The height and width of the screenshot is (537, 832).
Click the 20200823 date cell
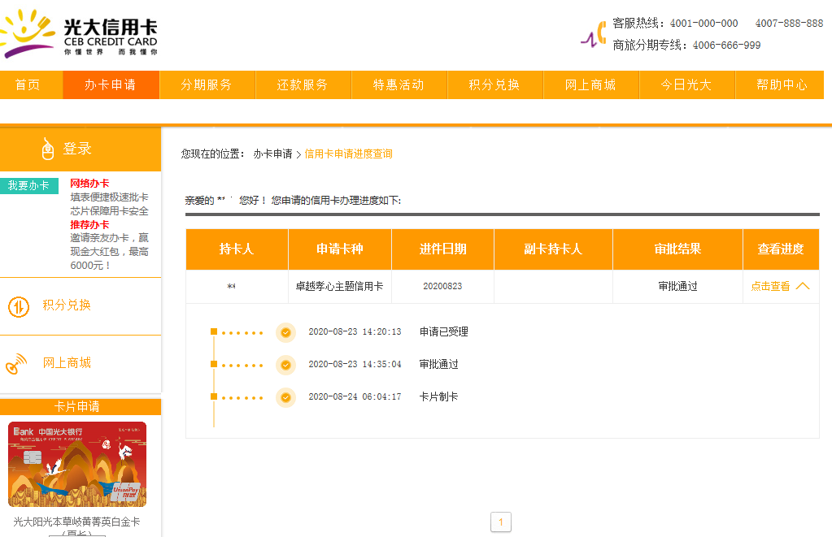point(442,286)
